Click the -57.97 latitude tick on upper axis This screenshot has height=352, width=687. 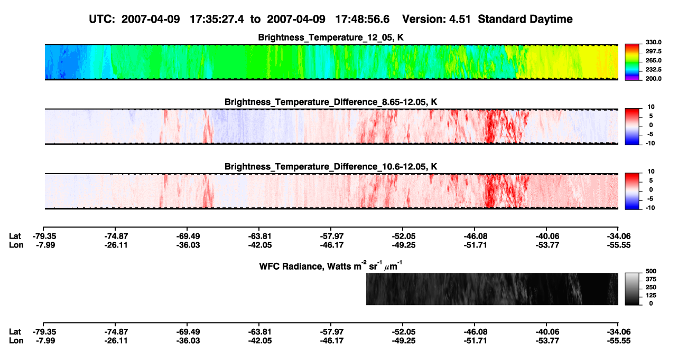(331, 236)
